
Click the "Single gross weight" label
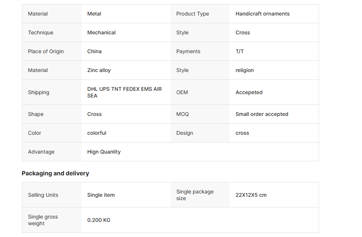coord(43,220)
